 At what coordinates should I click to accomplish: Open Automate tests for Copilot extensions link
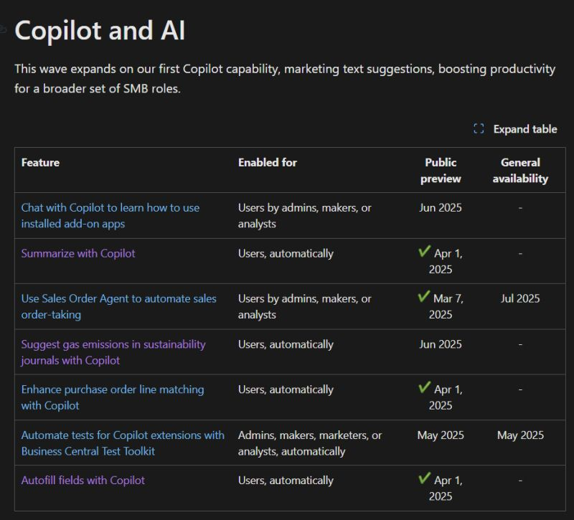coord(123,443)
